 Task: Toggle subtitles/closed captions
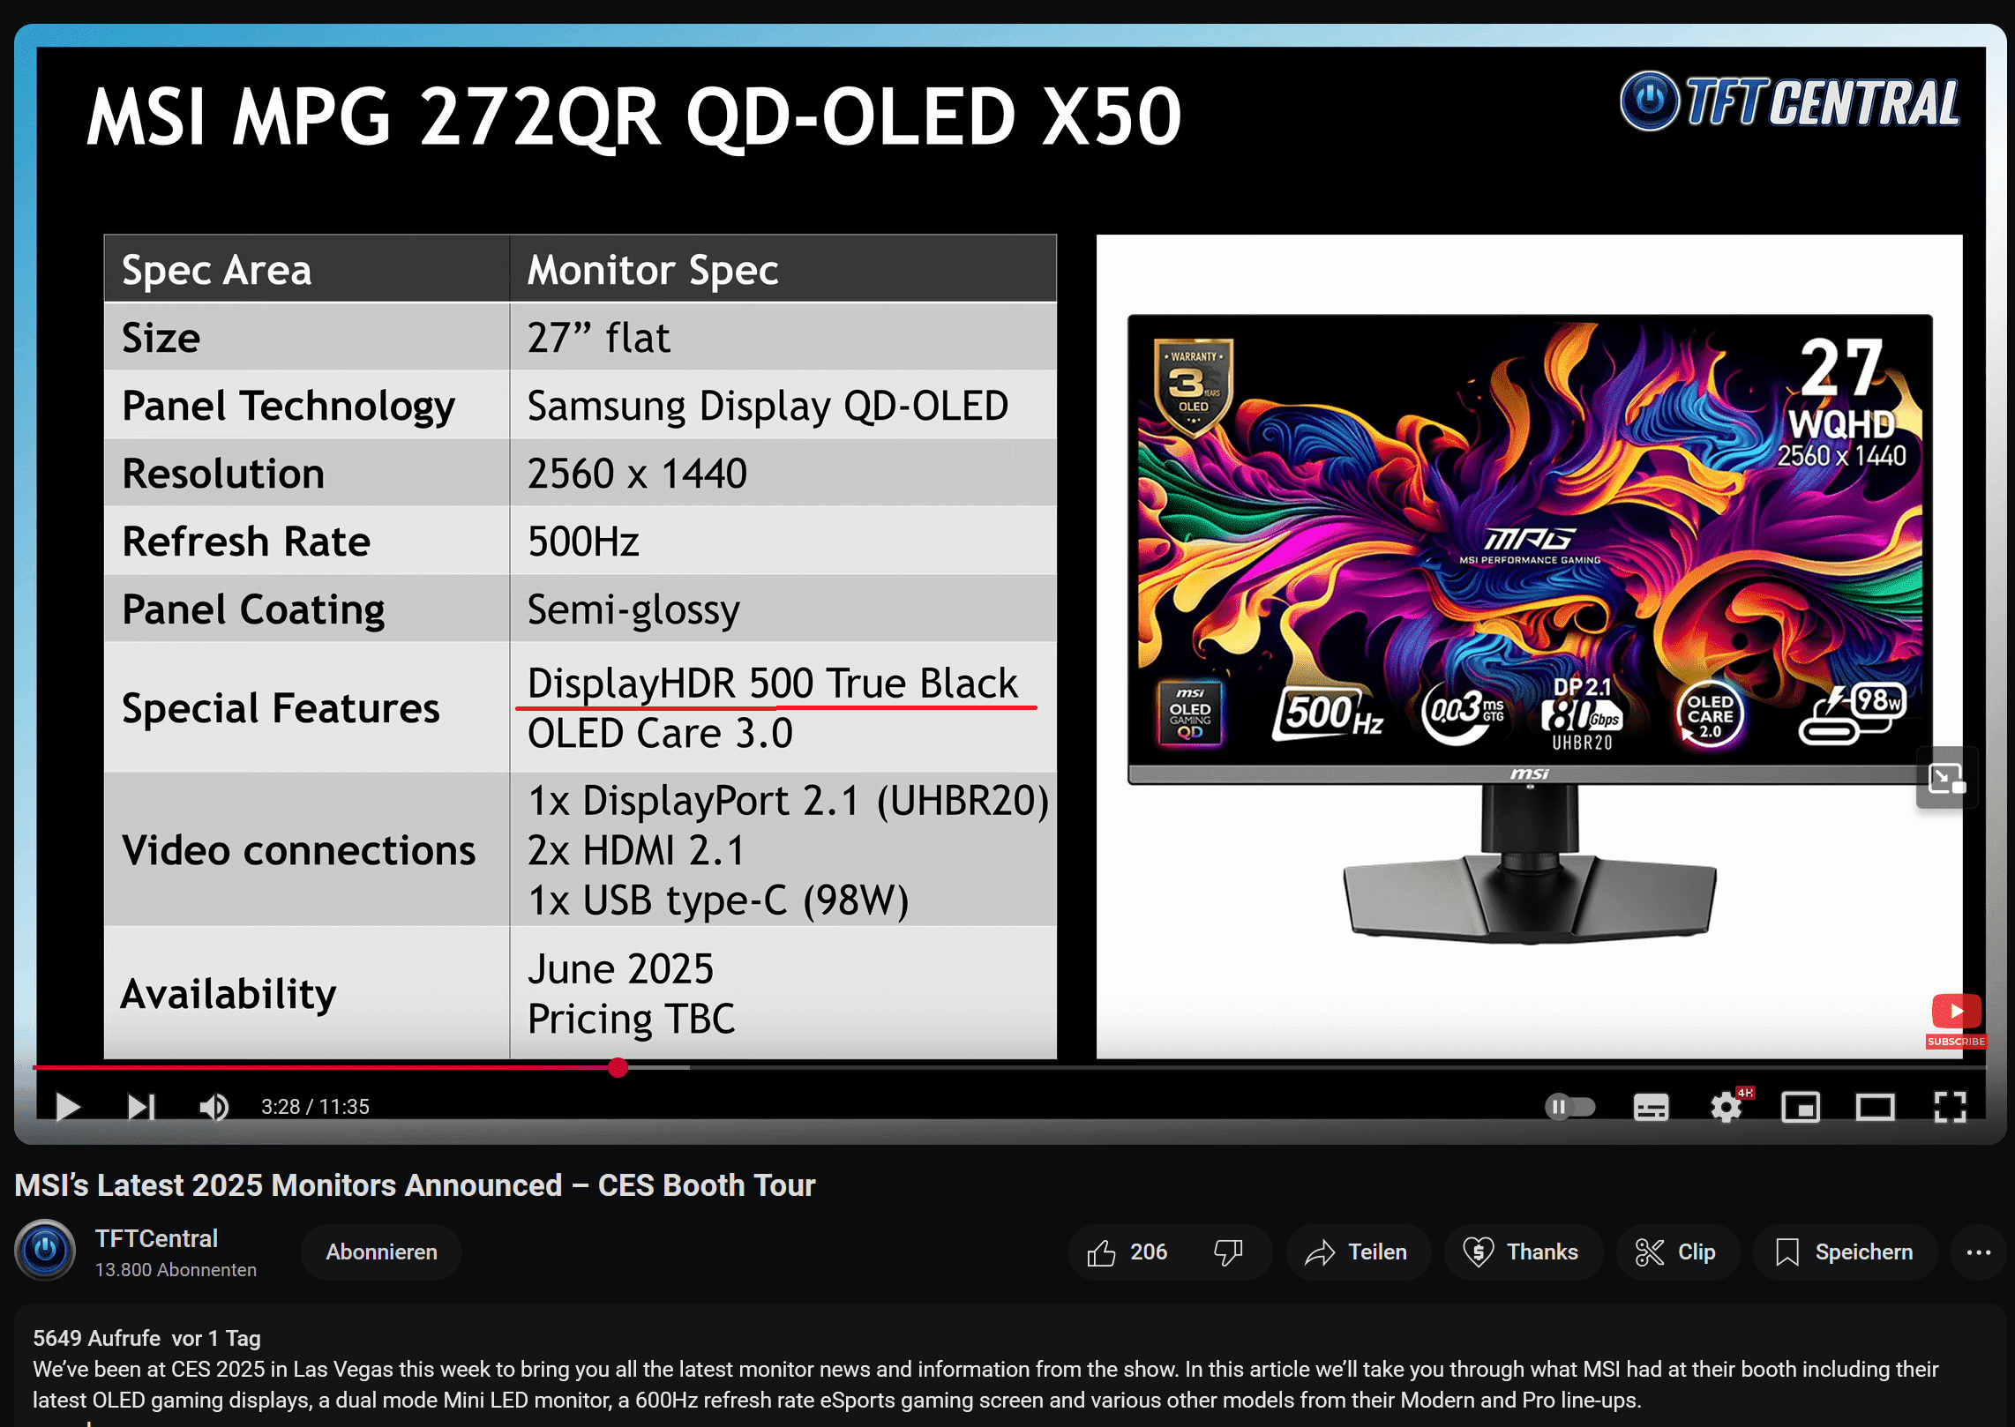pyautogui.click(x=1651, y=1107)
